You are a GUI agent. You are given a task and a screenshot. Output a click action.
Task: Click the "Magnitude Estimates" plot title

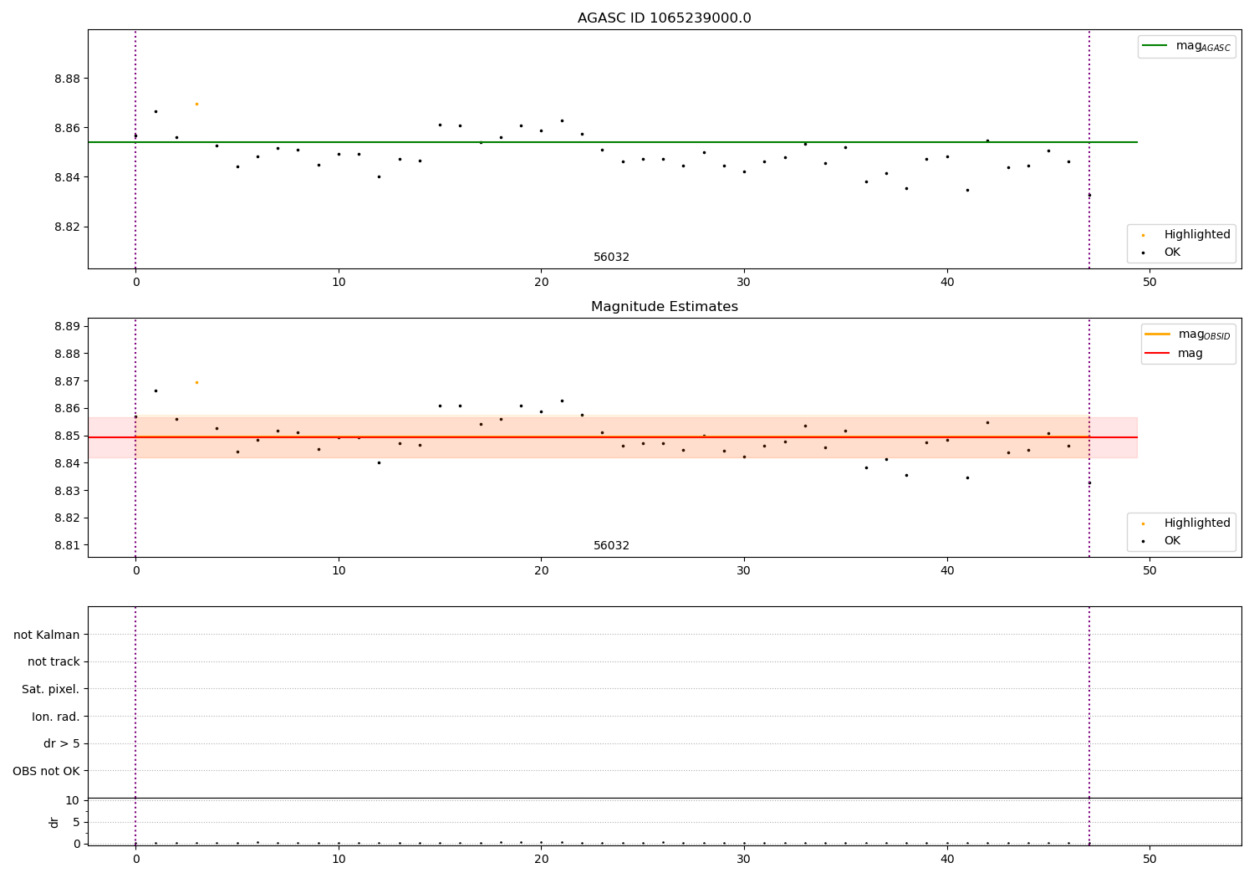(664, 307)
